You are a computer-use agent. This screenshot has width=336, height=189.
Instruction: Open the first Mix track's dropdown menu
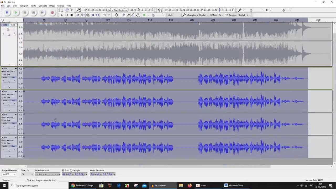coord(16,69)
